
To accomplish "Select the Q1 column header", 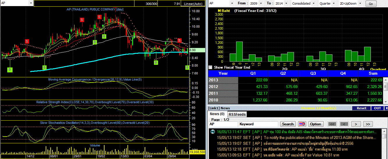I will click(253, 73).
